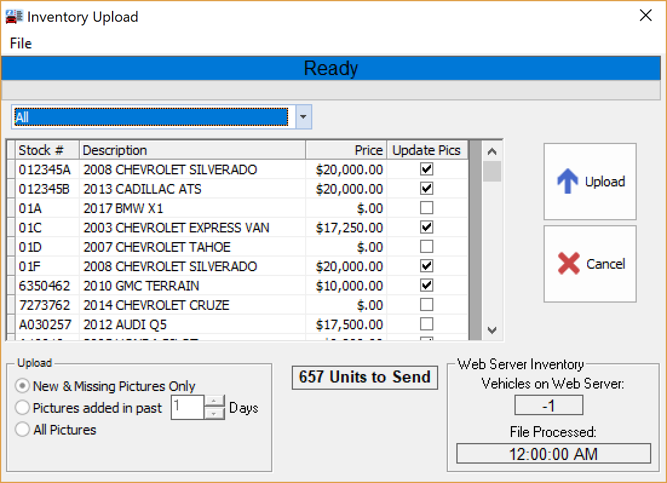
Task: Click the blue Upload arrow icon
Action: [569, 181]
